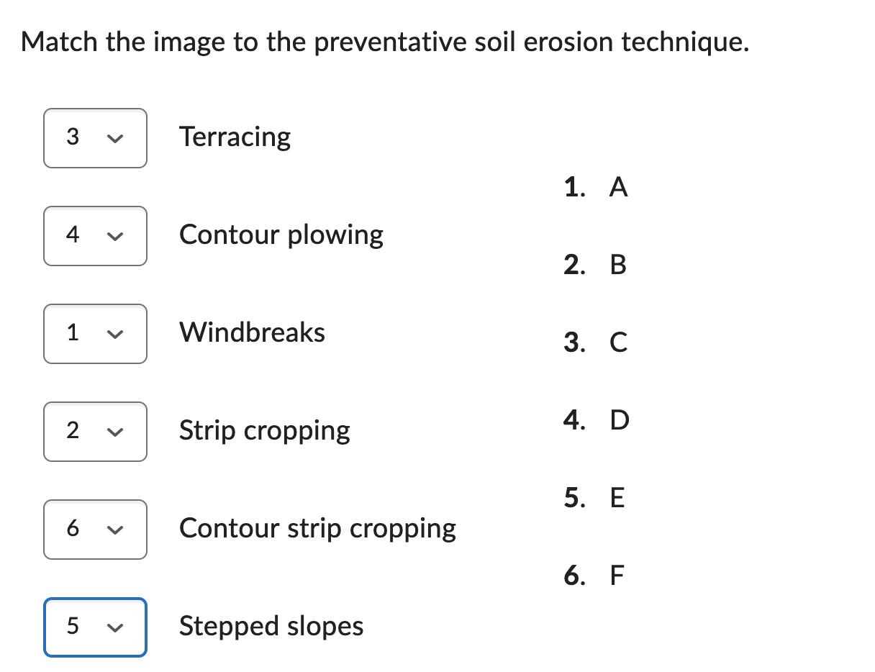Click the Strip cropping label
The height and width of the screenshot is (672, 875).
coord(265,431)
